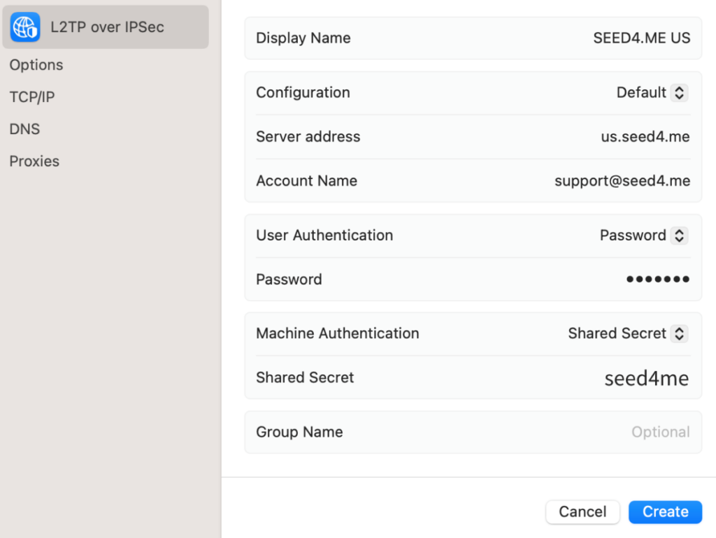The image size is (716, 538).
Task: Open the Options section
Action: (x=36, y=65)
